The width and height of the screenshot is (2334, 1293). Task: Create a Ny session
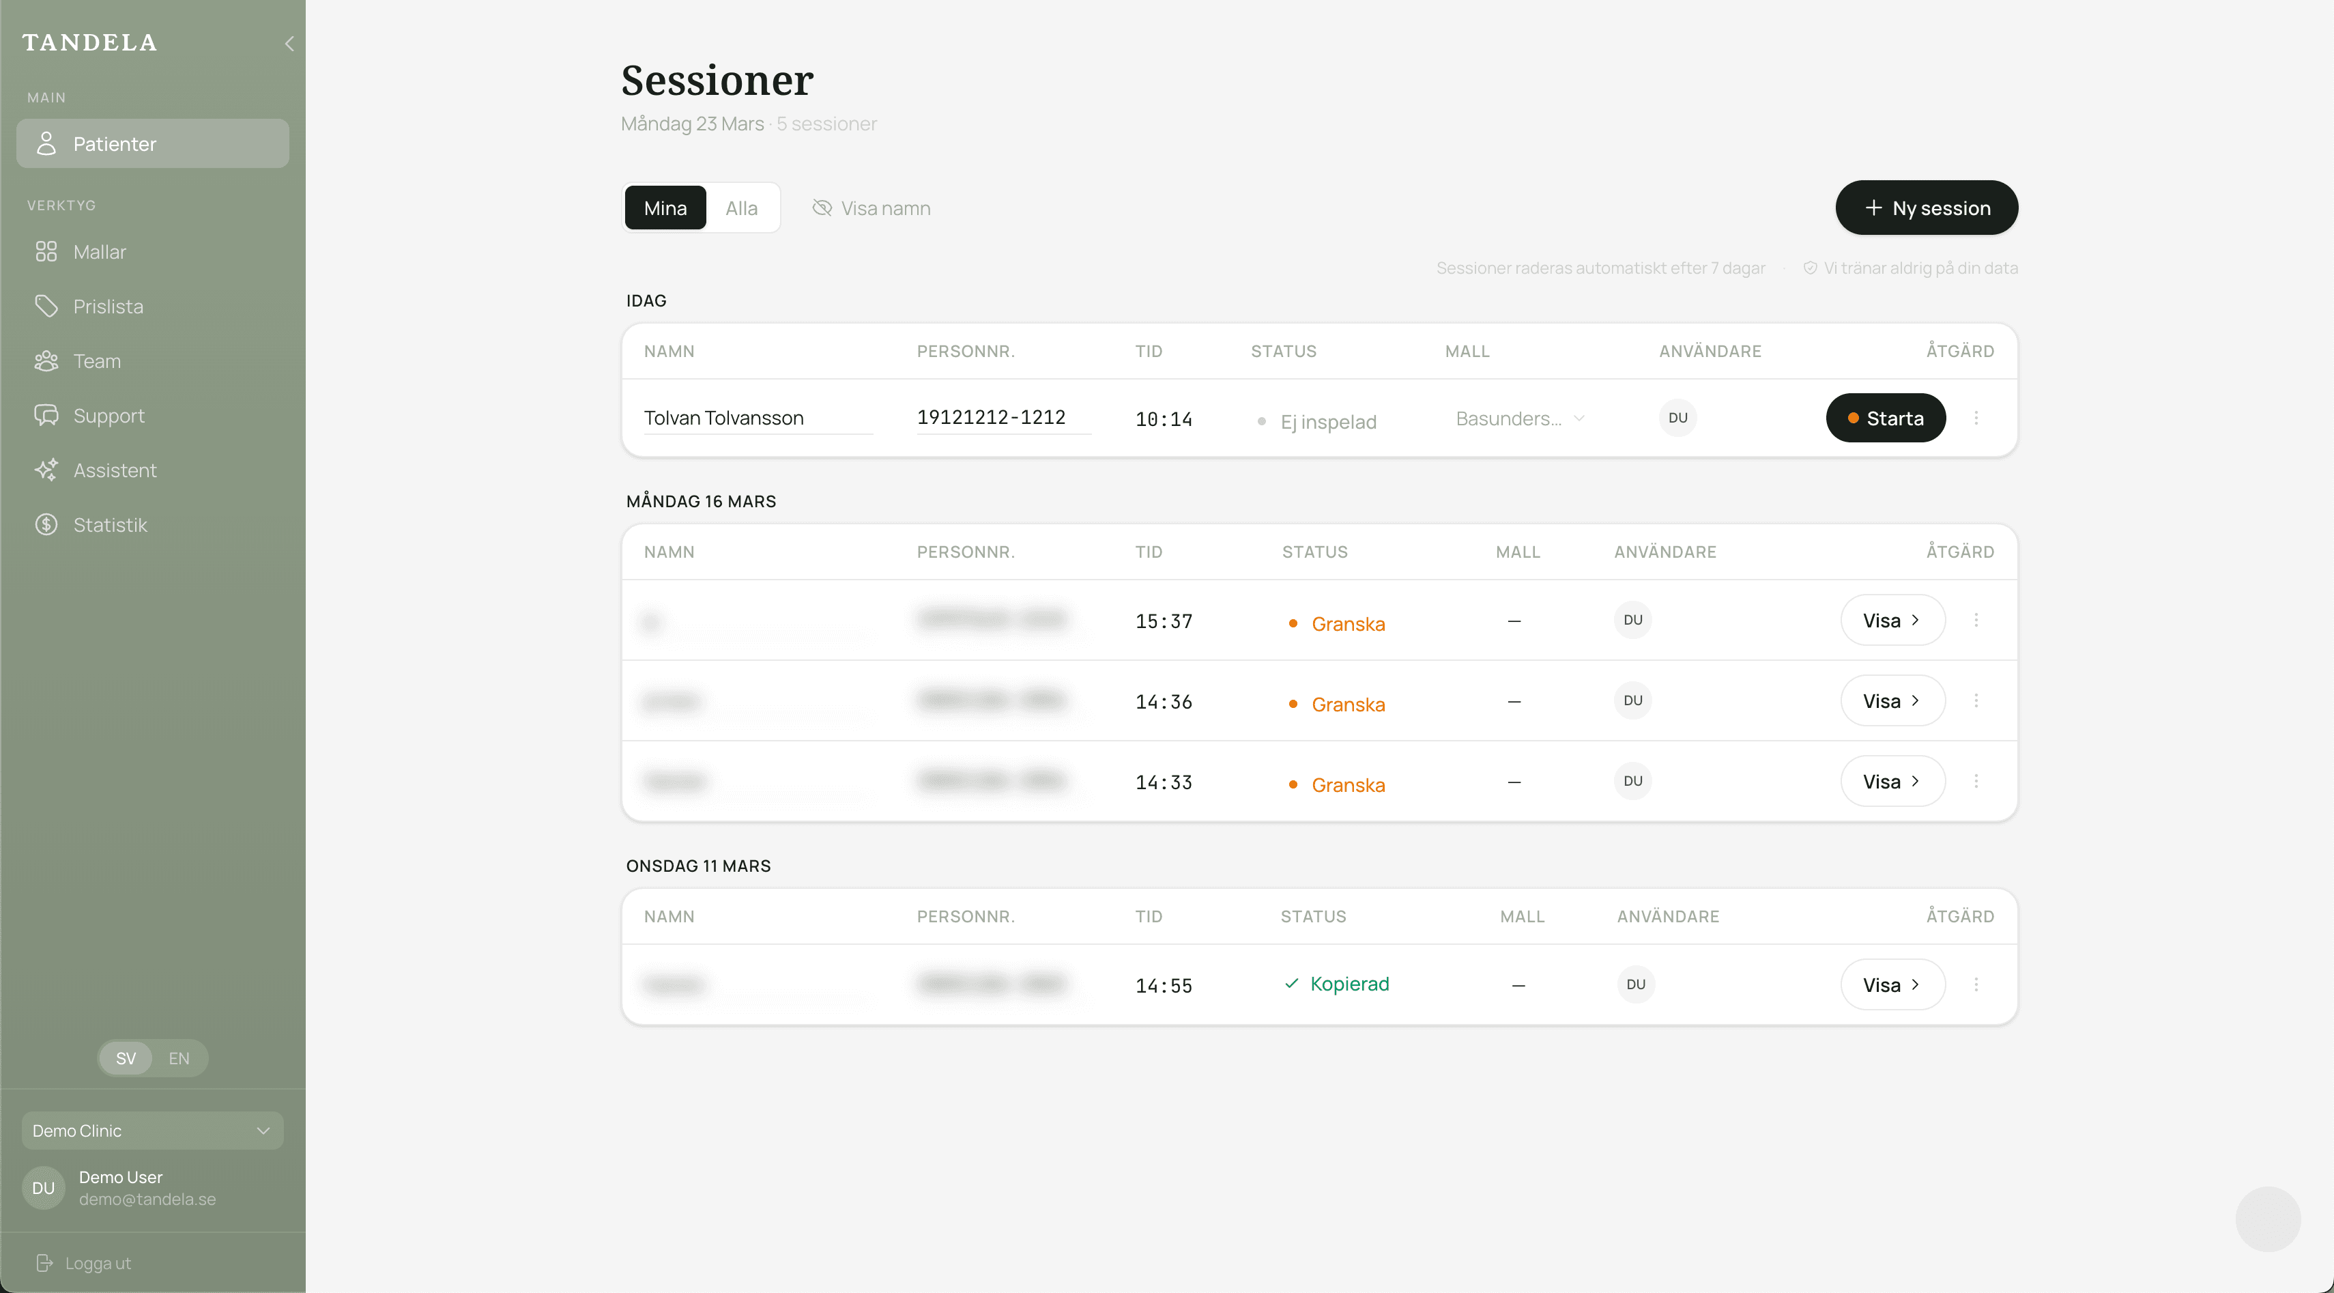click(x=1927, y=208)
